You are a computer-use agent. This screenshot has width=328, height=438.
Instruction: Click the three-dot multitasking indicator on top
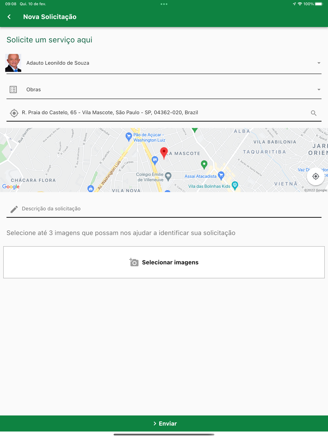tap(164, 4)
